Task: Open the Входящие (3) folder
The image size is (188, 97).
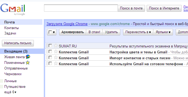Action: [16, 51]
